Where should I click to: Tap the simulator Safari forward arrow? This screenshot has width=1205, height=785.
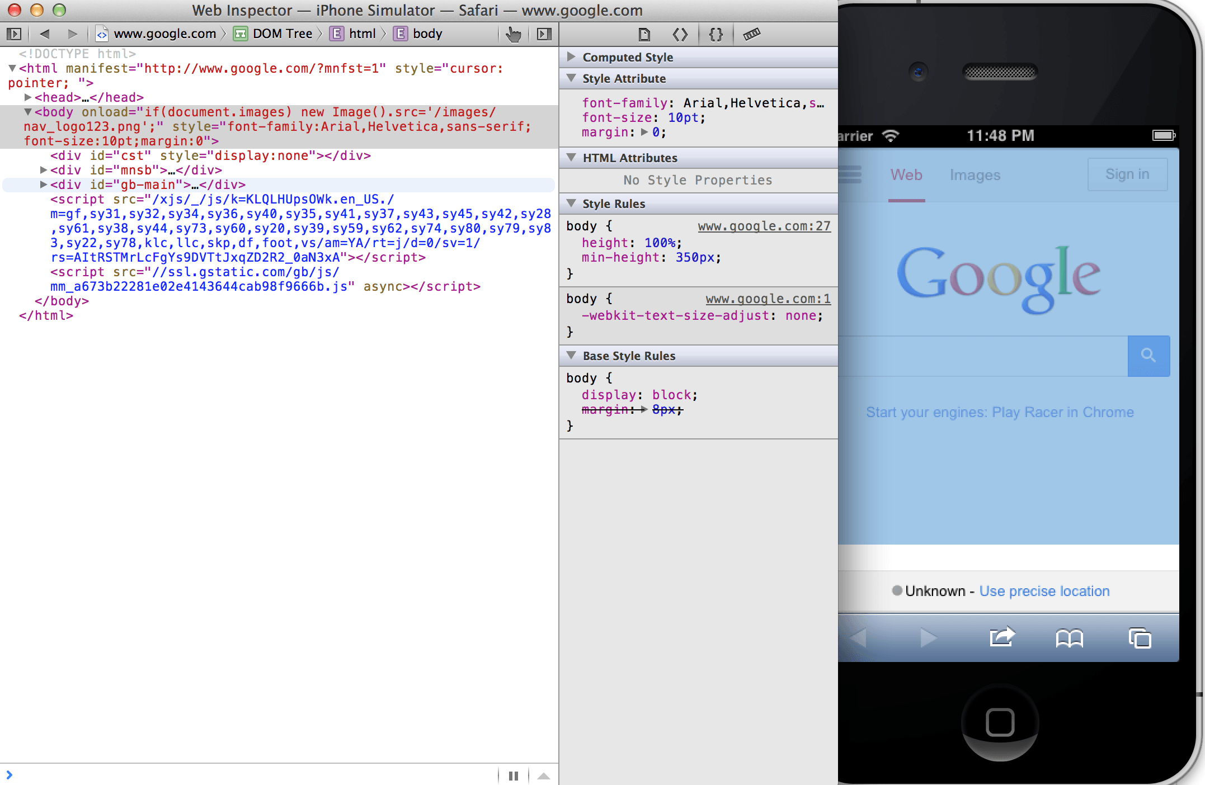coord(929,637)
